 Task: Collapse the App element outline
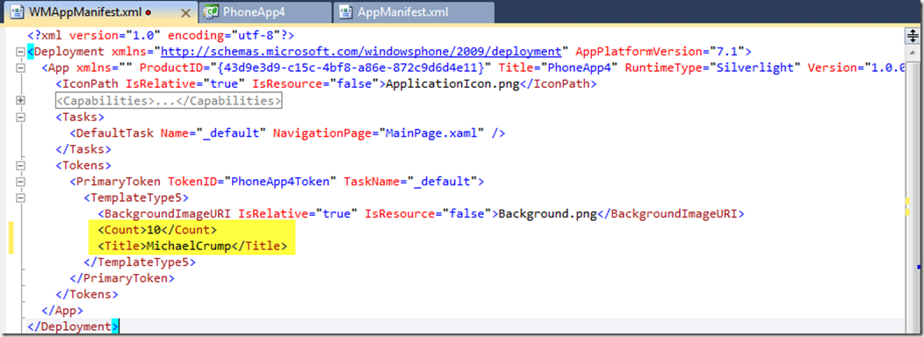click(x=21, y=68)
